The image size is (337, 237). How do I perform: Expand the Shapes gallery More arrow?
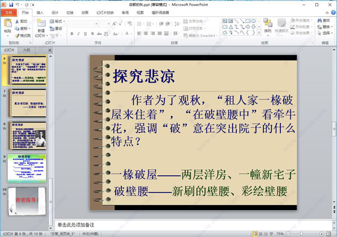(259, 33)
